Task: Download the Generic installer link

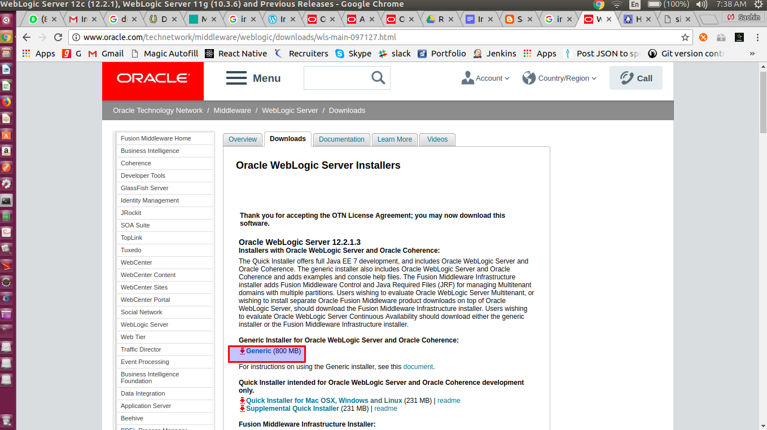Action: tap(258, 351)
